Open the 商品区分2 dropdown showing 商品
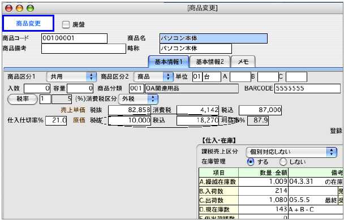The width and height of the screenshot is (344, 220). coord(153,77)
